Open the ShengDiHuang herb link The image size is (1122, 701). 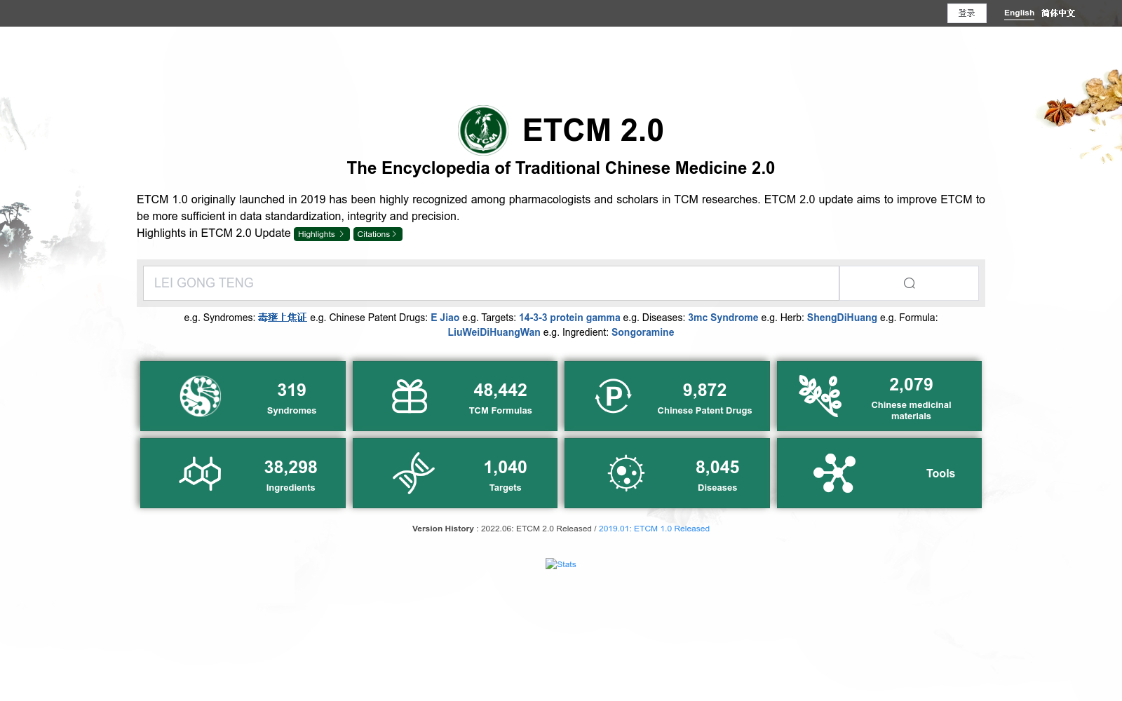pos(842,318)
